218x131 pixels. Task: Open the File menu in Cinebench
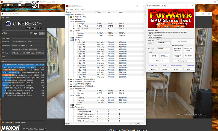[3, 17]
